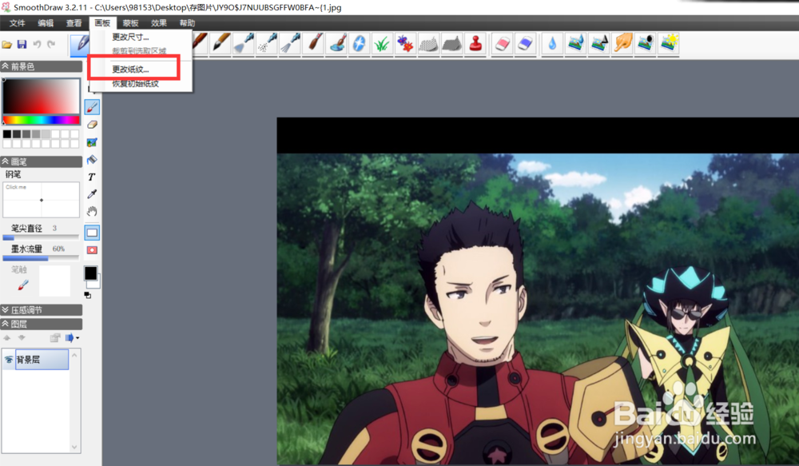This screenshot has width=799, height=466.
Task: Select the airbrush with speckled dots
Action: 267,43
